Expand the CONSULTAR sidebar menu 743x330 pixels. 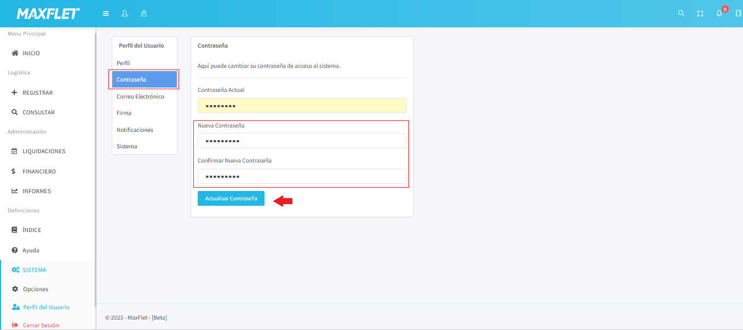tap(38, 112)
